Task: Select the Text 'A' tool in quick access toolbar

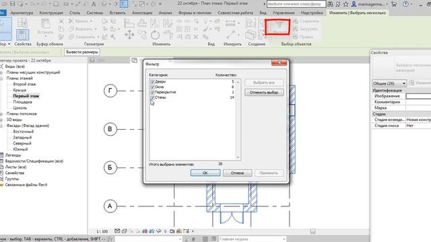Action: coord(94,4)
